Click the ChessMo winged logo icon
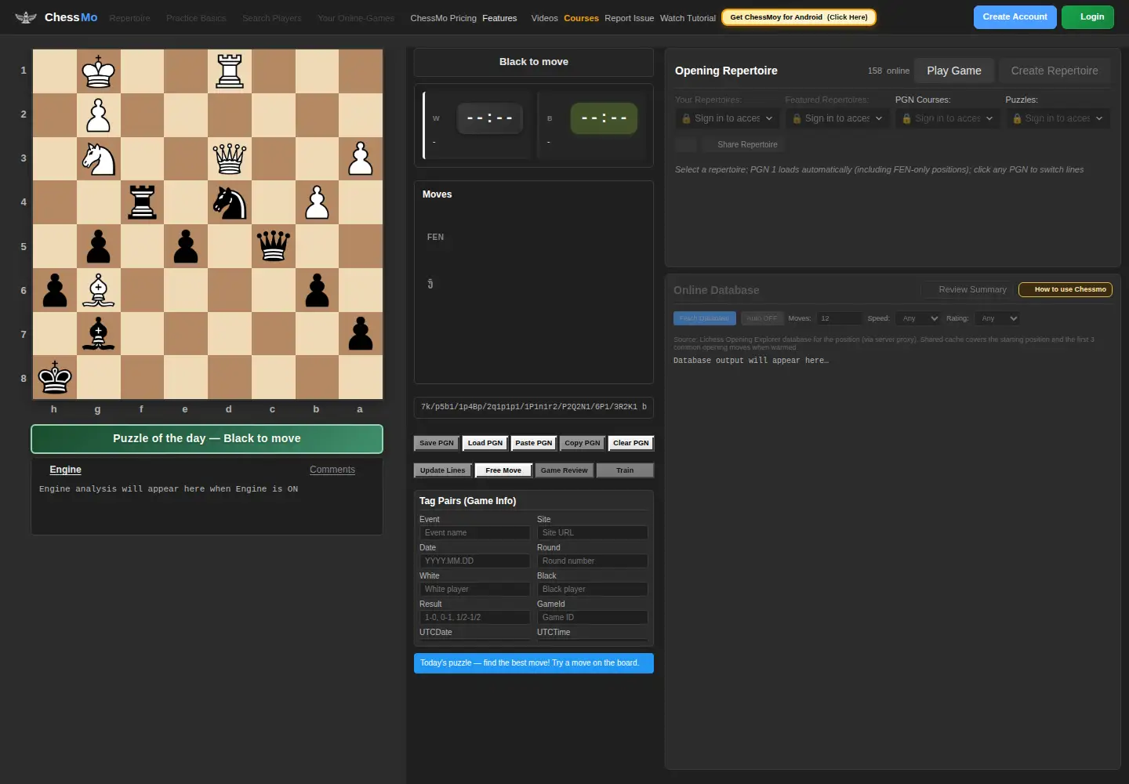The image size is (1129, 784). coord(26,17)
